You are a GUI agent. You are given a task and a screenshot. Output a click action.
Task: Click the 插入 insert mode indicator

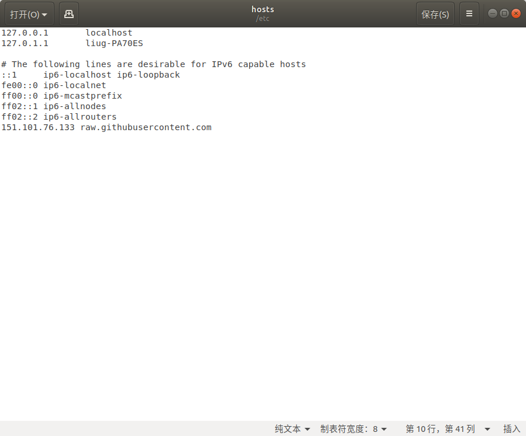511,428
